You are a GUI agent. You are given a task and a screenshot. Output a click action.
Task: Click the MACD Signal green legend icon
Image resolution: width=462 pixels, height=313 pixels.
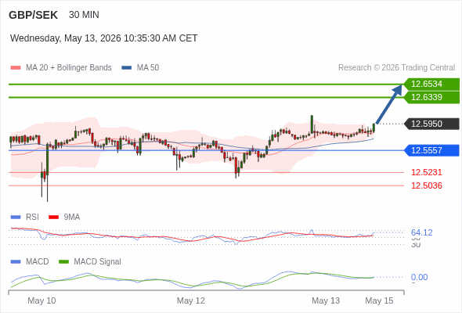pyautogui.click(x=63, y=262)
